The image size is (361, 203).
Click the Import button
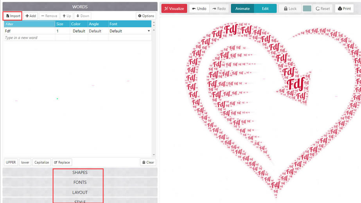pos(13,16)
